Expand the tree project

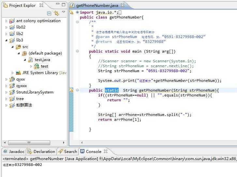6,99
